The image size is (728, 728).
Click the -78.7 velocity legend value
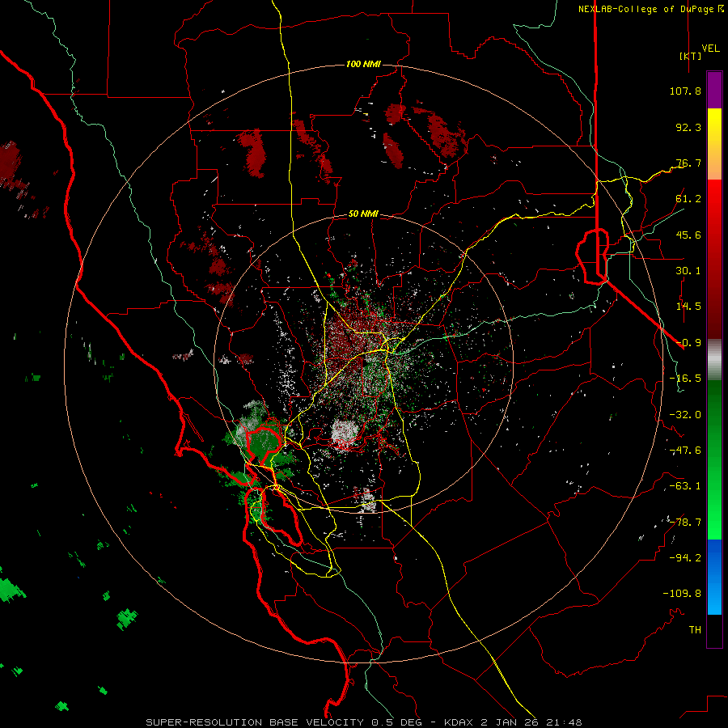685,523
